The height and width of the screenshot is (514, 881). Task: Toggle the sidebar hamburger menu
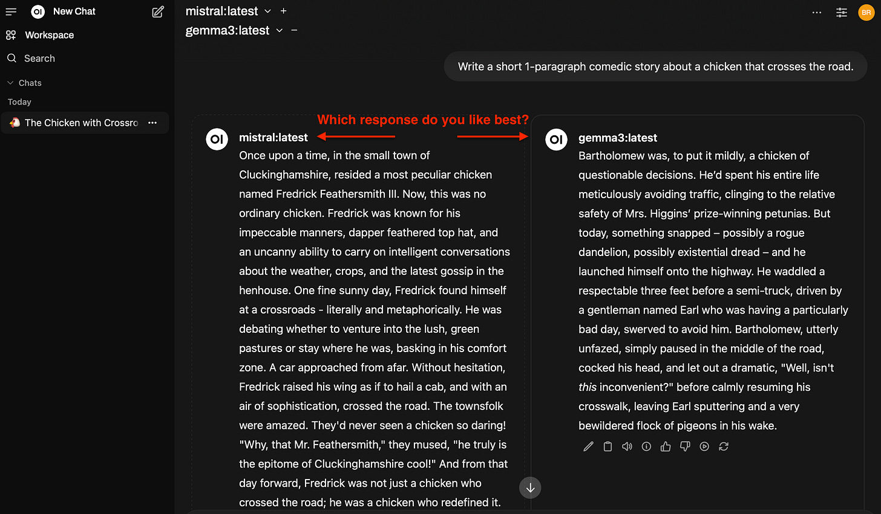11,11
